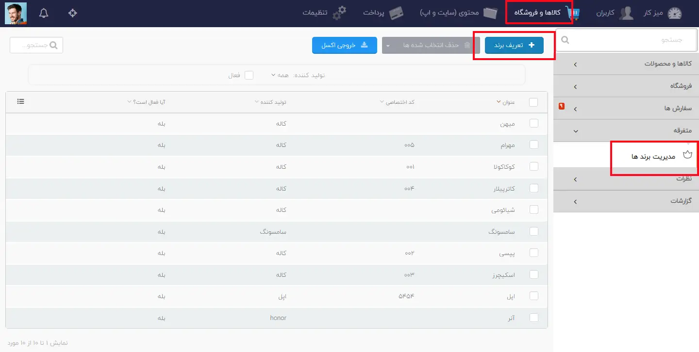Image resolution: width=699 pixels, height=352 pixels.
Task: Open the user profile avatar
Action: (x=16, y=13)
